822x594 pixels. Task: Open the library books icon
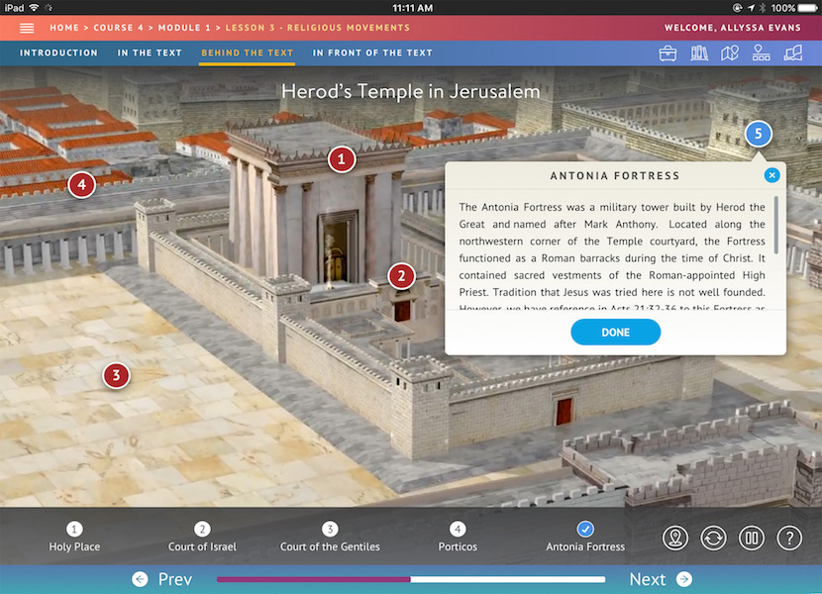click(699, 53)
